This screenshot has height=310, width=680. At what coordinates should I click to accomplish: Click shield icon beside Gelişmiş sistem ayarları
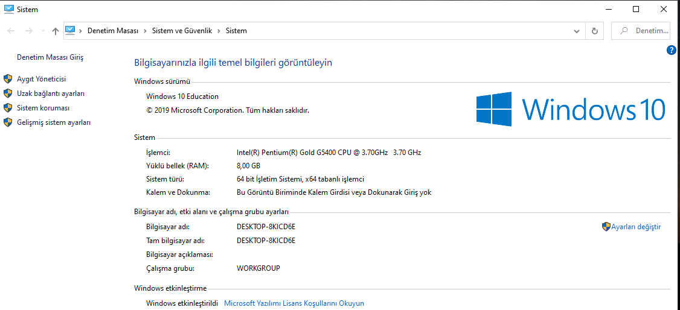point(8,122)
